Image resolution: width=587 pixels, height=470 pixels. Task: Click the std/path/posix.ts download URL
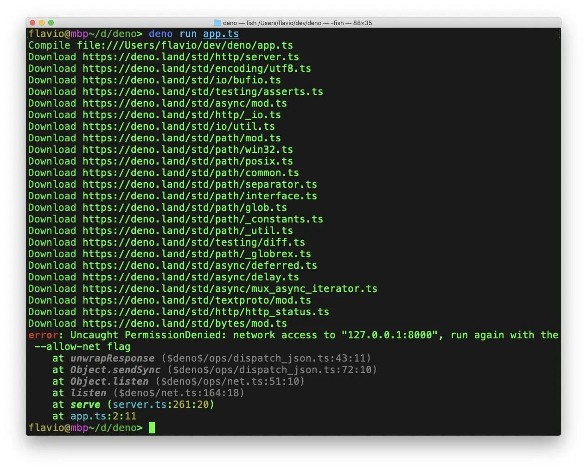pyautogui.click(x=188, y=161)
